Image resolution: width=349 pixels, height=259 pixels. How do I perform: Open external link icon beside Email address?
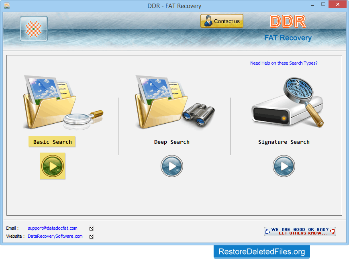tap(91, 228)
